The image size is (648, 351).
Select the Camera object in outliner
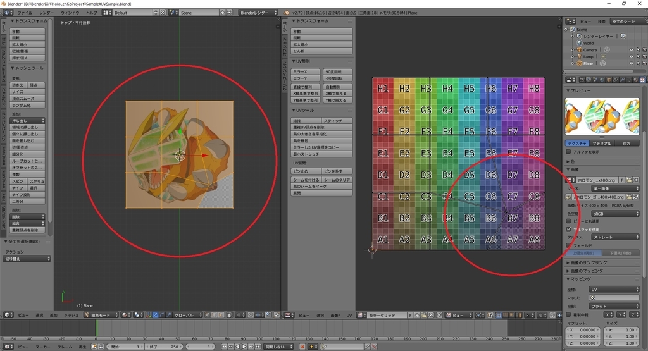(590, 50)
